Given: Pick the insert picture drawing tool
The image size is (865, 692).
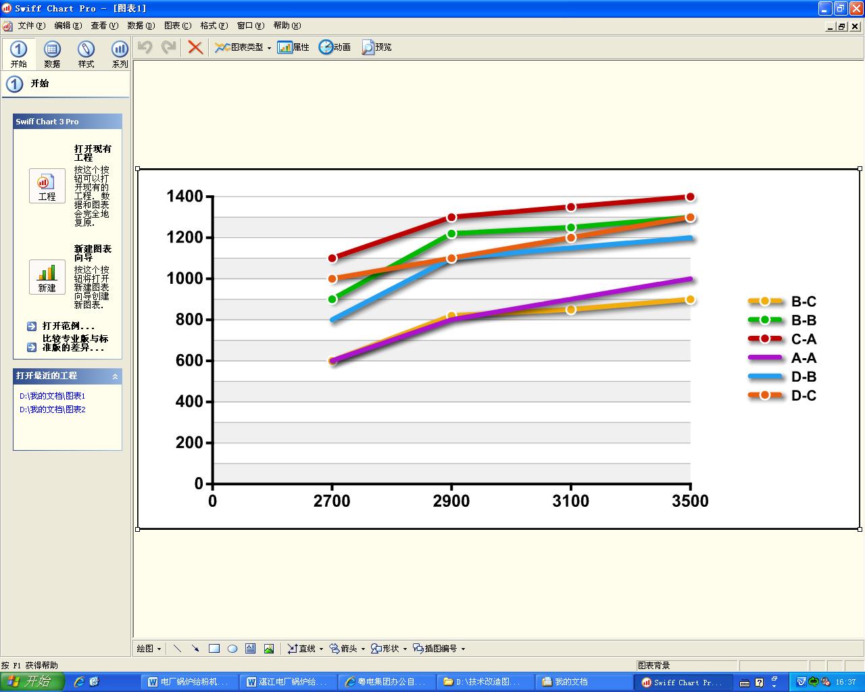Looking at the screenshot, I should tap(269, 649).
